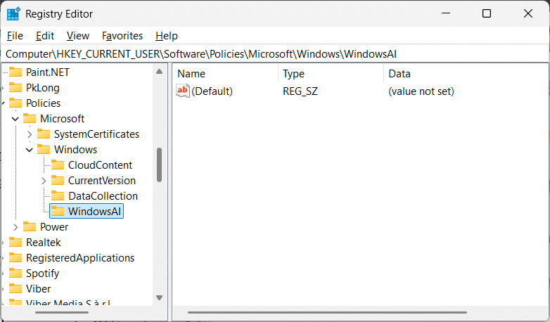Open the Favorites menu
The width and height of the screenshot is (550, 322).
click(122, 36)
